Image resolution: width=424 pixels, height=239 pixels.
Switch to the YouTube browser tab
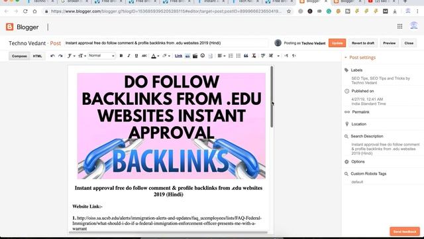pos(382,1)
